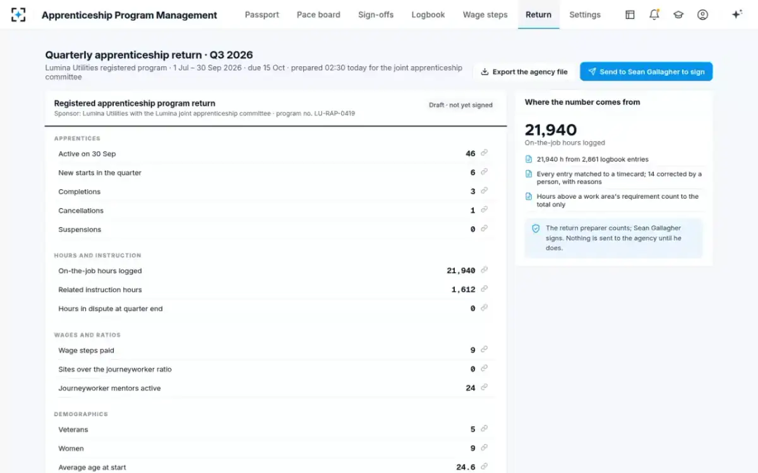Open source link for Completions
758x473 pixels.
(484, 191)
